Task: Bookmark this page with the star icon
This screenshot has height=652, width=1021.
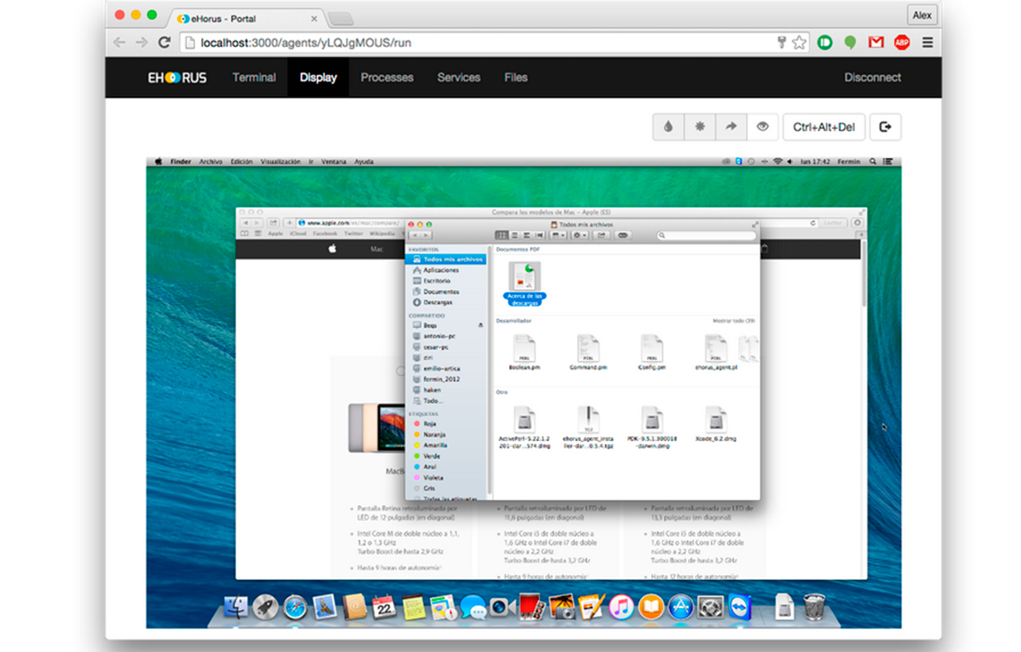Action: tap(799, 43)
